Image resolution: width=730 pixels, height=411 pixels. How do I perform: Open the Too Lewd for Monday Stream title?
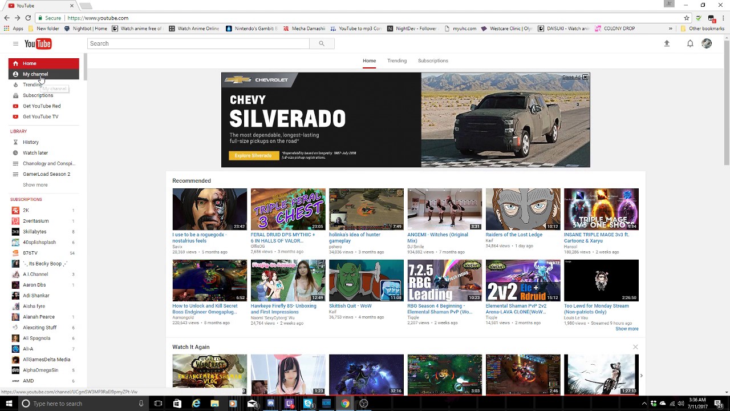597,309
